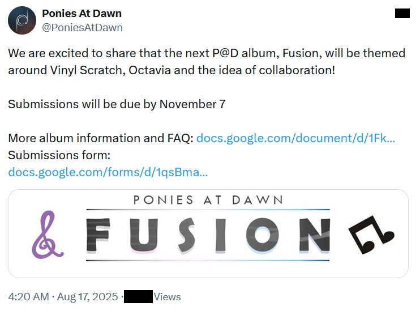This screenshot has width=420, height=315.
Task: Click the letter O in FUSION logo
Action: (x=262, y=236)
